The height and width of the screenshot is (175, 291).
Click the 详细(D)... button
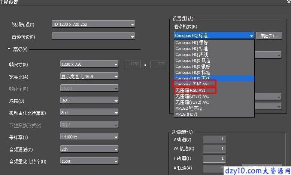(269, 36)
